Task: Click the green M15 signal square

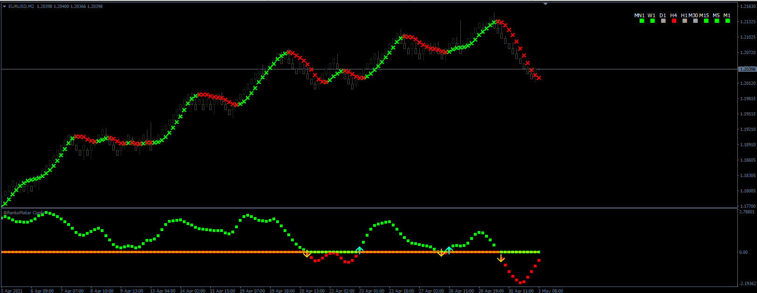Action: tap(706, 21)
